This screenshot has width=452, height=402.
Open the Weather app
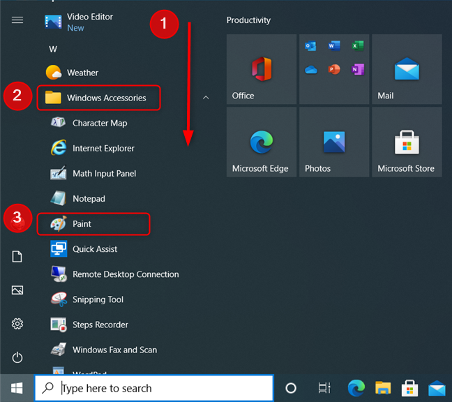(x=72, y=73)
